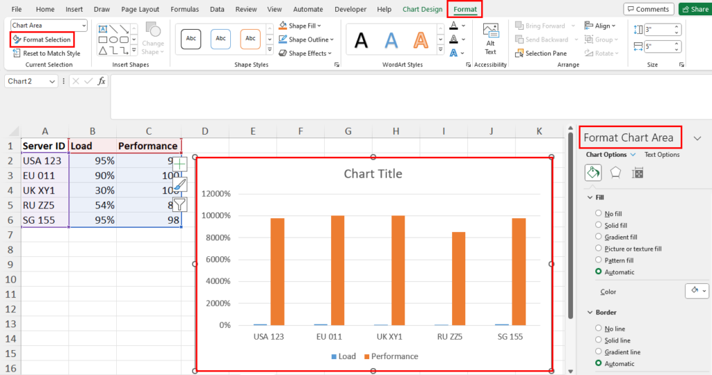Apply the blue outline Abc shape style
The width and height of the screenshot is (712, 375).
(220, 39)
